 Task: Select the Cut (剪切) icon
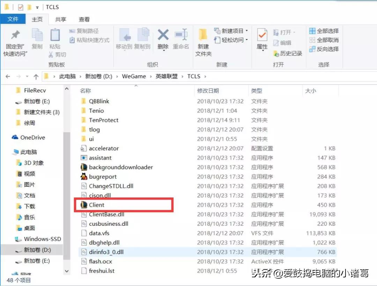pos(57,55)
